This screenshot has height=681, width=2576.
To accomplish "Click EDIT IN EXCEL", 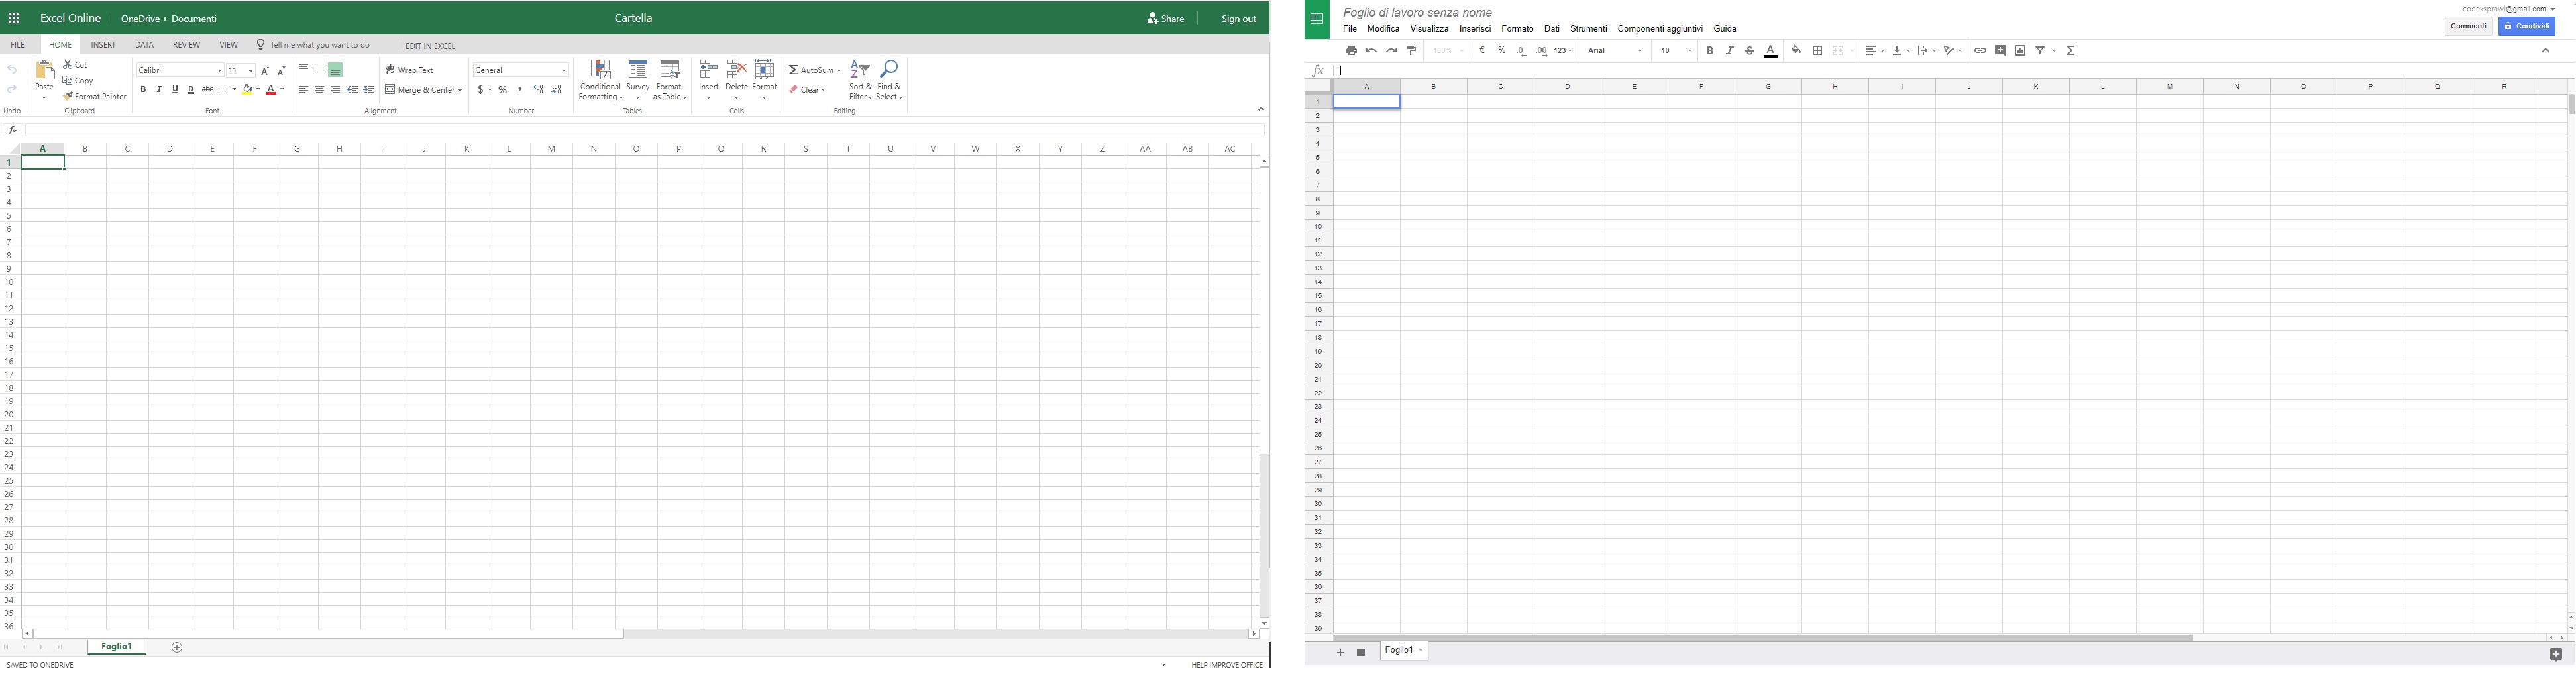I will [430, 46].
